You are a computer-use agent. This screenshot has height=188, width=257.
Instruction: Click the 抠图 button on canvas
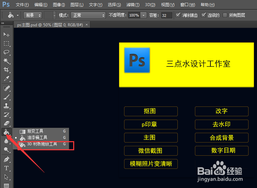point(151,111)
